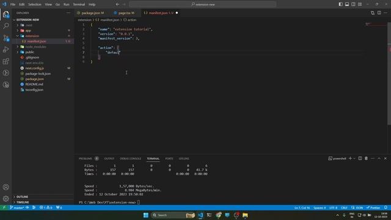
Task: Open the Edit menu
Action: pyautogui.click(x=22, y=4)
